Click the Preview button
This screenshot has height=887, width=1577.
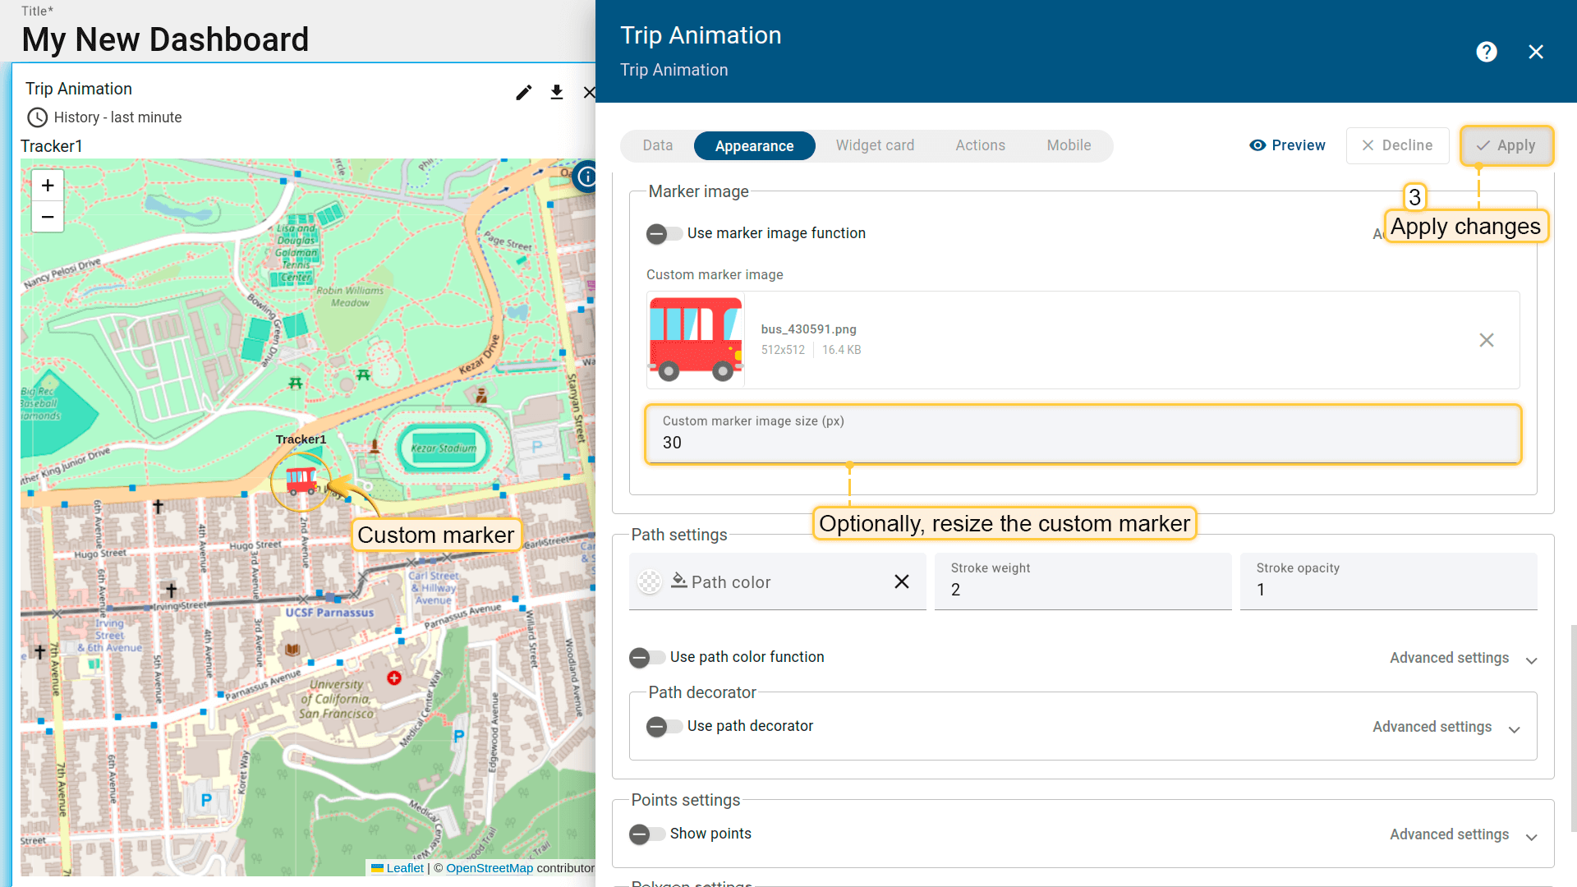(x=1287, y=145)
